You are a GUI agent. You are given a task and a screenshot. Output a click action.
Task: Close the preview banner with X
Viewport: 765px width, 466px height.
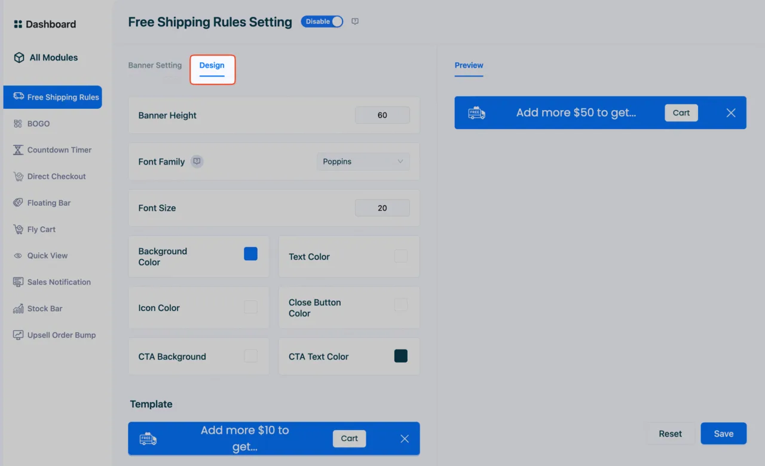(x=731, y=113)
